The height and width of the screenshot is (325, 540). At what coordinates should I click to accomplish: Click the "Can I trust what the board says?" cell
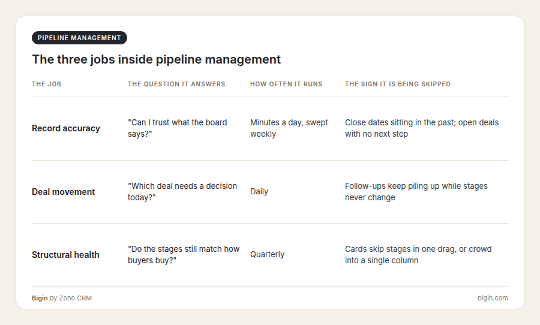click(178, 128)
